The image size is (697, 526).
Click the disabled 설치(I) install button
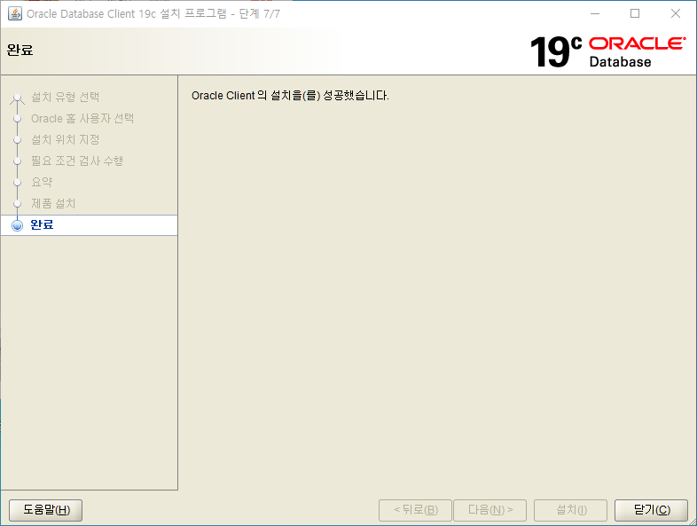(571, 510)
